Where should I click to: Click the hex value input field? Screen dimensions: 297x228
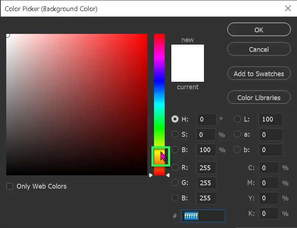point(203,216)
